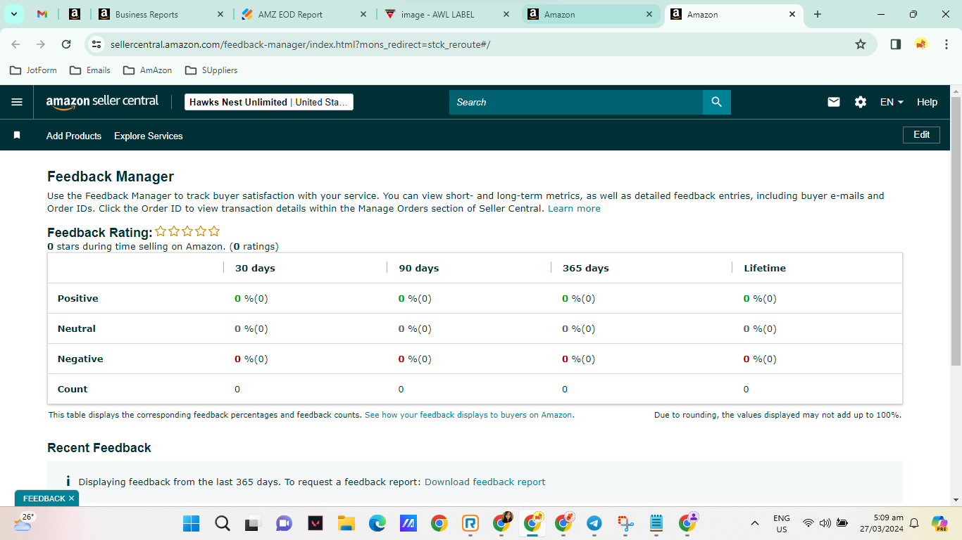
Task: Click the Neutral row label
Action: click(x=77, y=328)
